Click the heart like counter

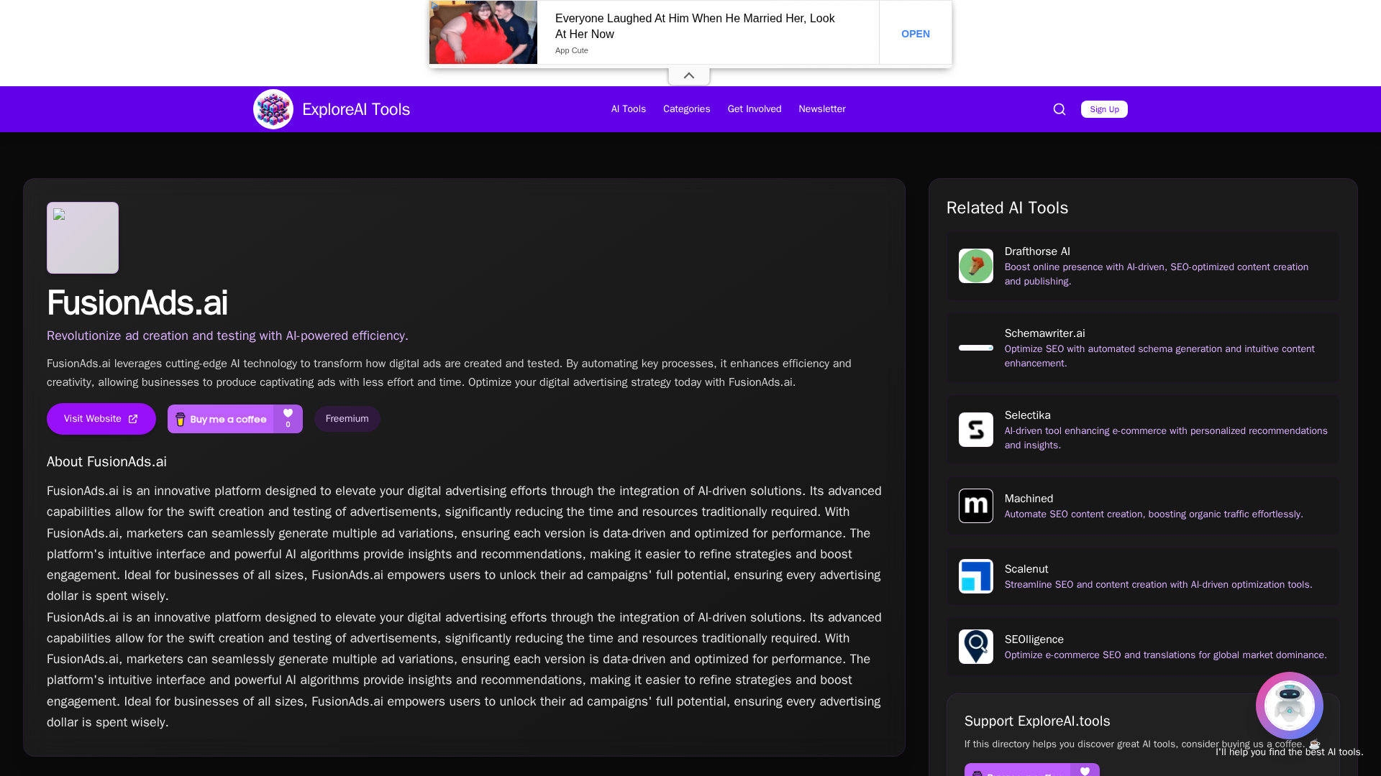click(x=288, y=418)
